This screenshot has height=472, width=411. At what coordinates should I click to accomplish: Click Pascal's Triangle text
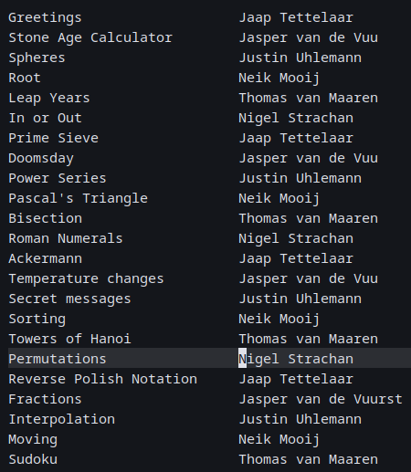pos(78,199)
